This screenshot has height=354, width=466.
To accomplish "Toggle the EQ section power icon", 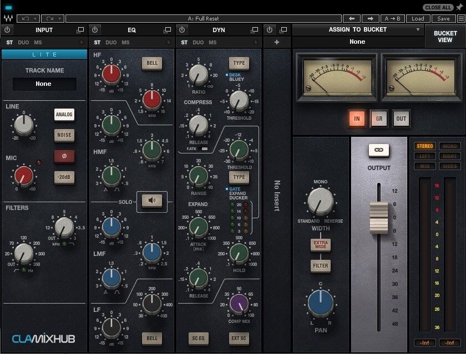I will [x=95, y=30].
